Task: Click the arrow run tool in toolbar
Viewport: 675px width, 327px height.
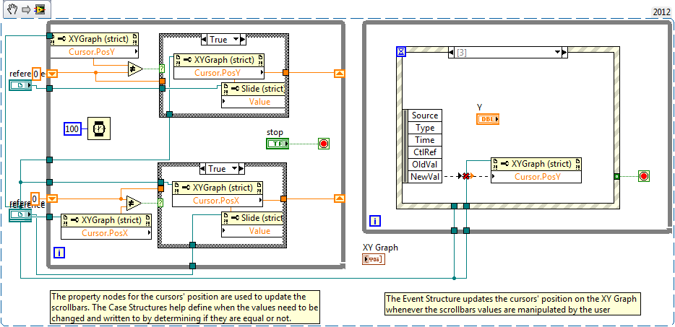Action: tap(26, 10)
